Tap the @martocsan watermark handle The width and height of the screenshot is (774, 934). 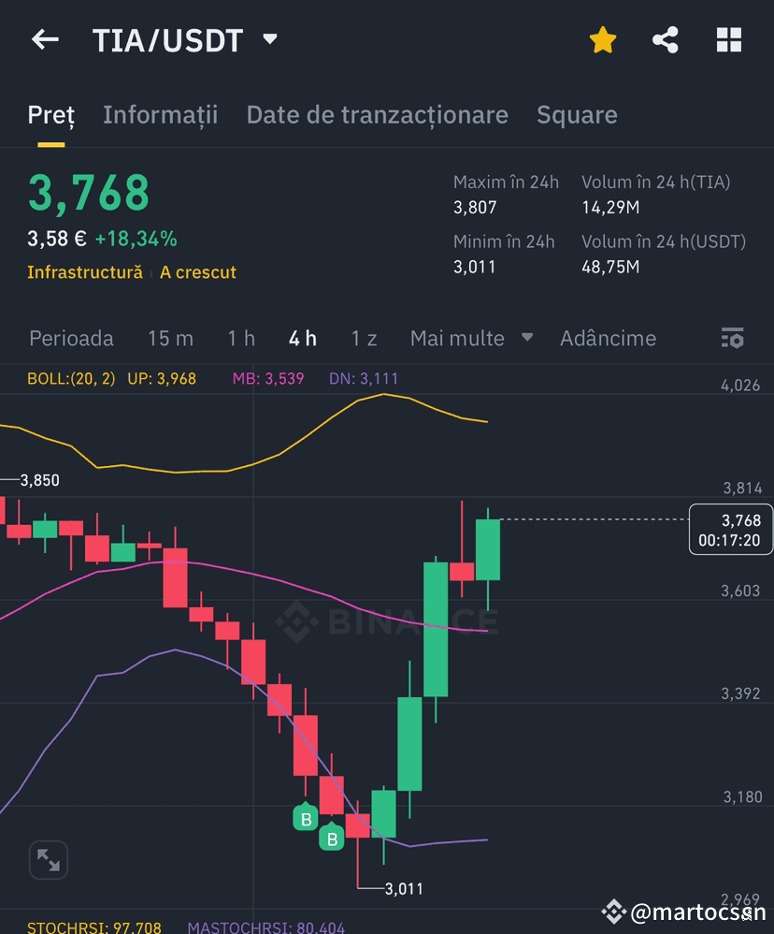click(x=697, y=912)
